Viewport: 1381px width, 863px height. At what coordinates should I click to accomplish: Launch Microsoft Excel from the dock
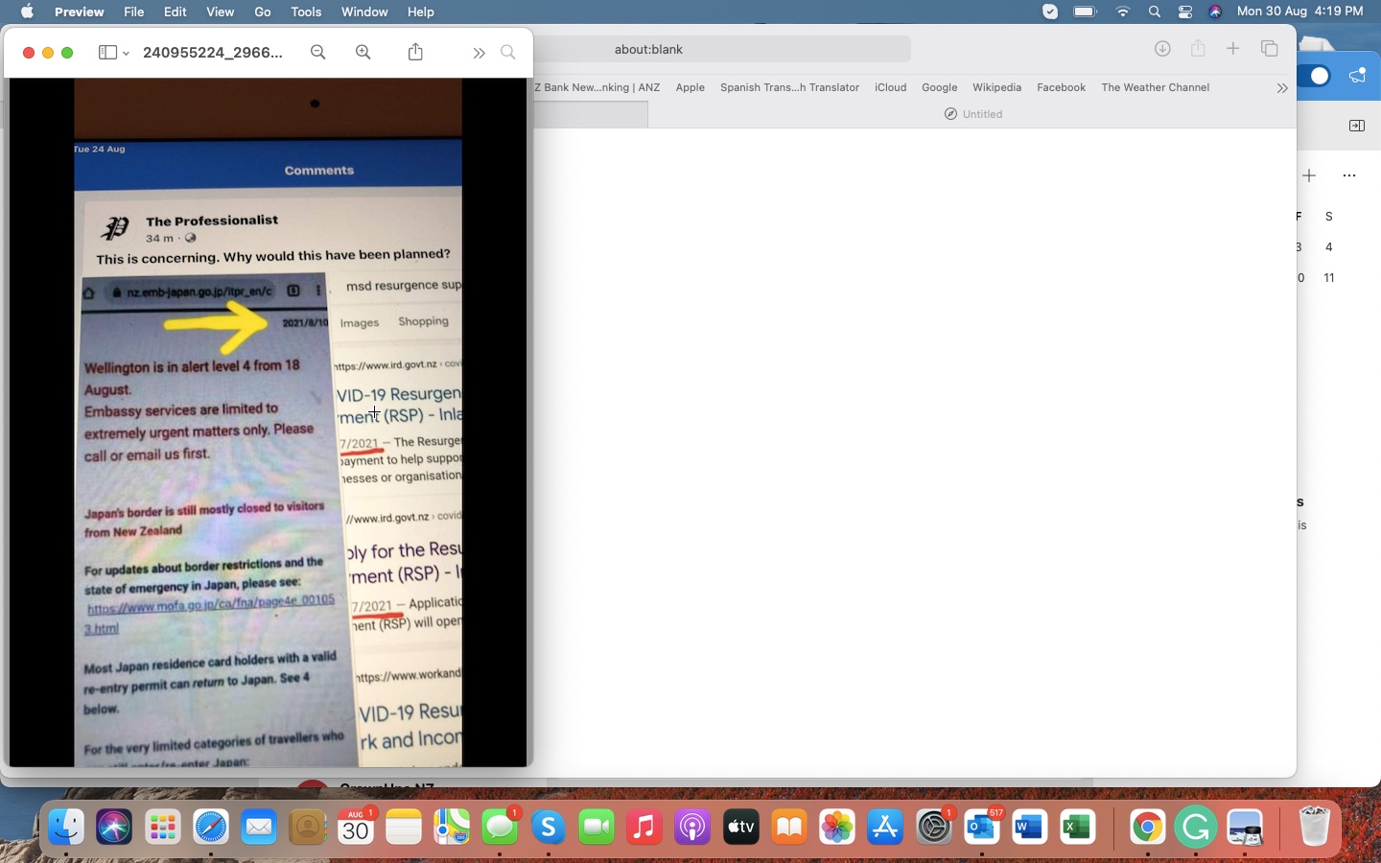(1078, 827)
